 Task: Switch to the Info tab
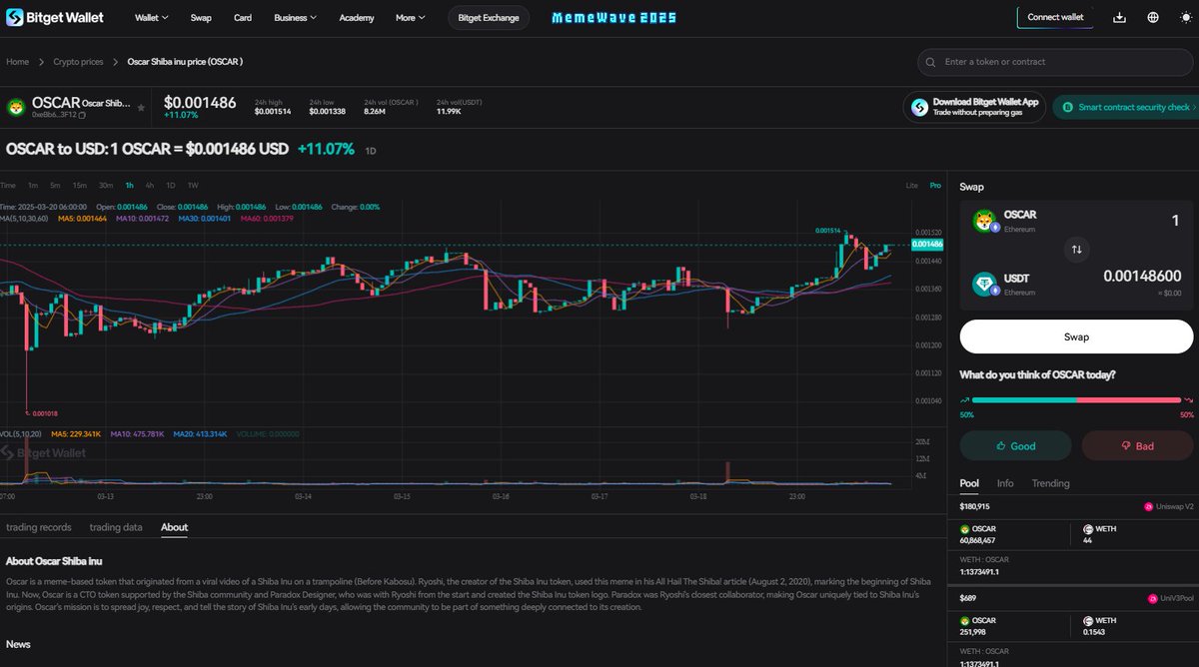coord(1005,483)
